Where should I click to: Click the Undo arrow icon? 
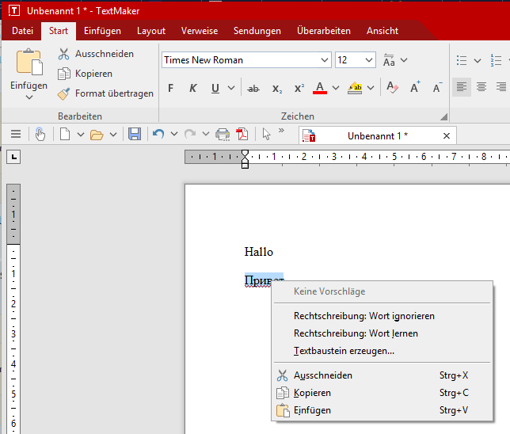[159, 135]
